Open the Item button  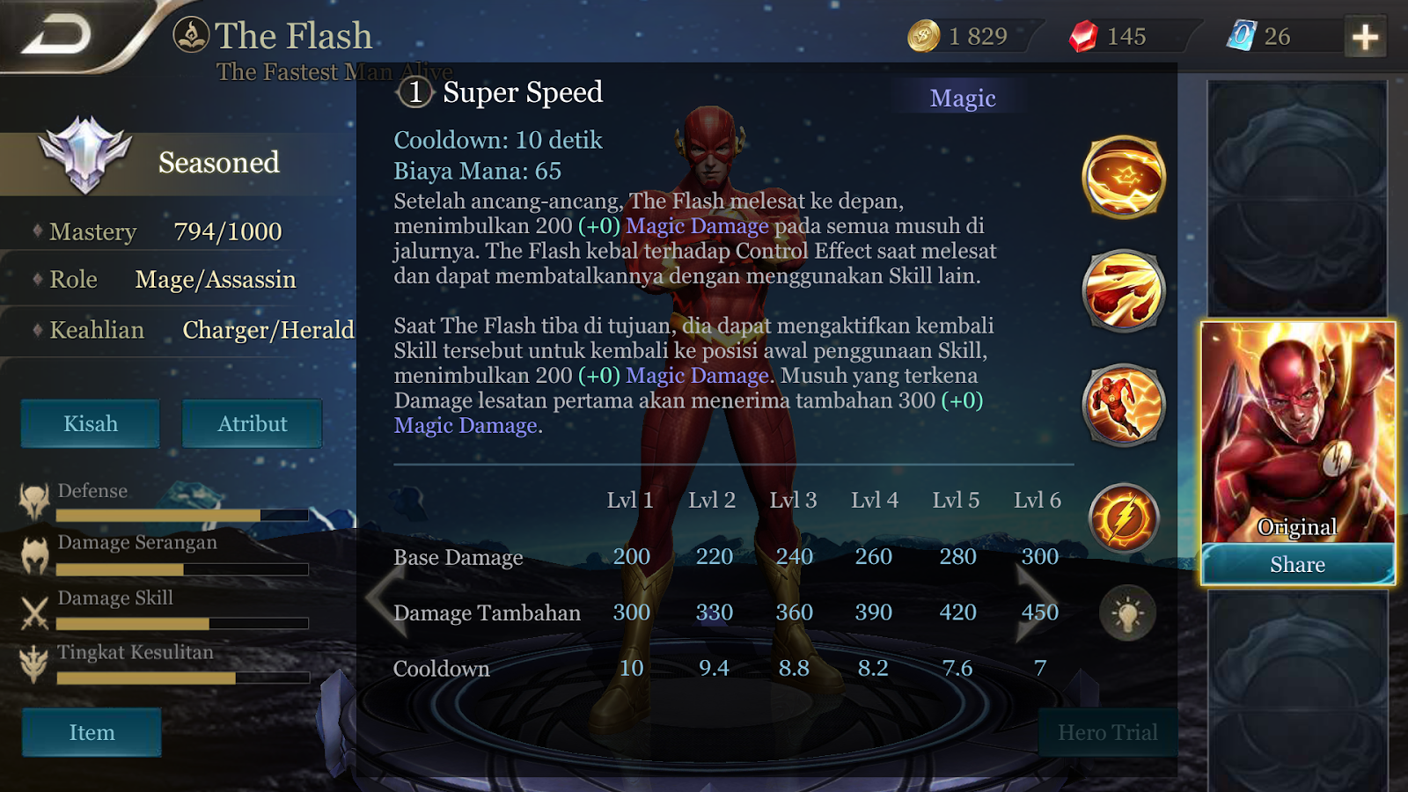pos(92,732)
